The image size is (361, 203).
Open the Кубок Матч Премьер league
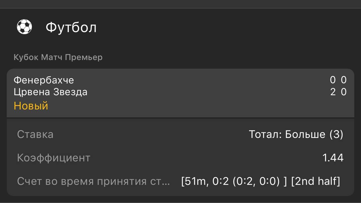click(x=58, y=57)
